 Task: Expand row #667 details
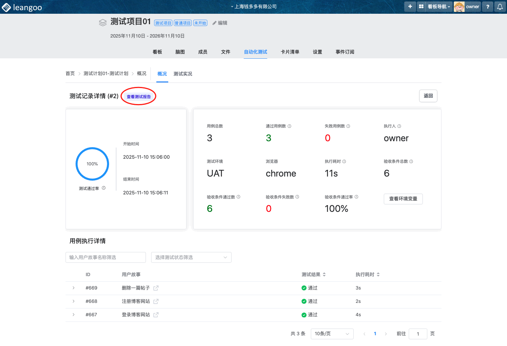(x=74, y=315)
